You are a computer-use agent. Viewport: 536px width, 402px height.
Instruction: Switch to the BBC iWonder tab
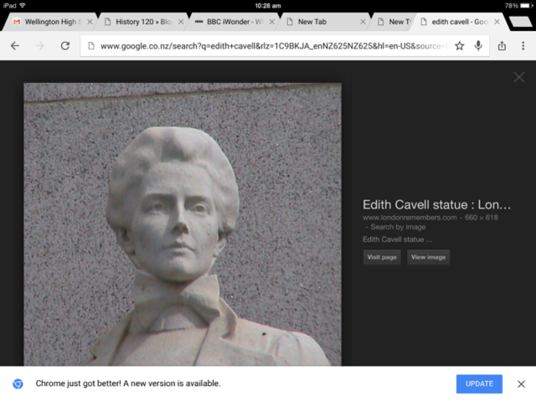(x=231, y=22)
